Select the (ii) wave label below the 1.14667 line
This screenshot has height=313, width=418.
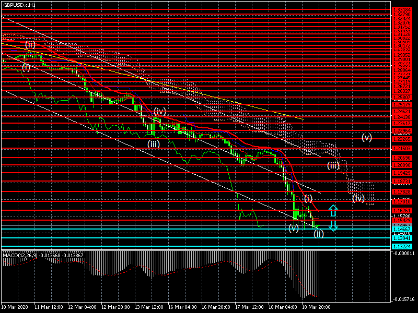click(319, 234)
